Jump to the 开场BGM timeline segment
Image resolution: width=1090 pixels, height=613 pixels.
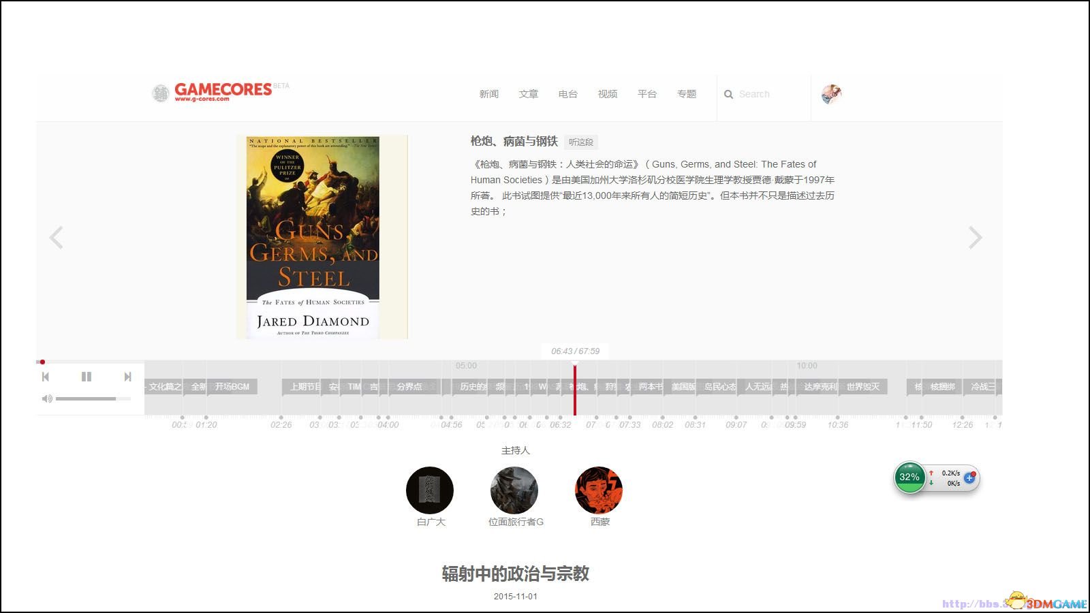point(232,387)
